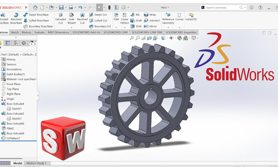This screenshot has height=167, width=278.
Task: Select the Intersect tool
Action: pyautogui.click(x=152, y=20)
